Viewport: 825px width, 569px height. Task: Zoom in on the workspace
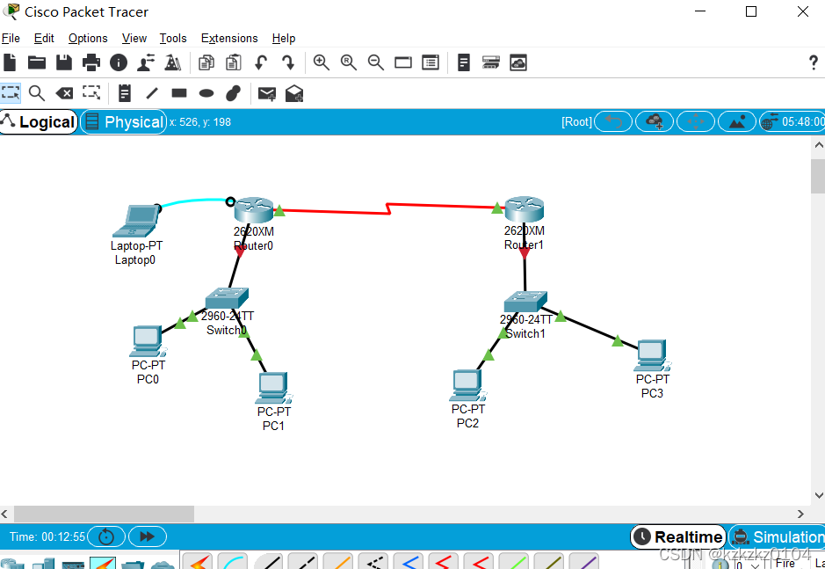321,62
